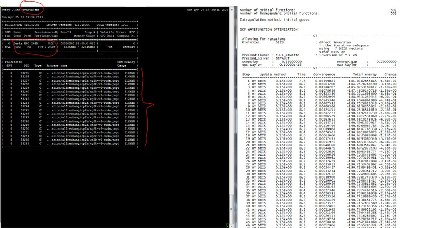The width and height of the screenshot is (421, 228).
Task: Click the SCF WAVEFUNCTION OPTIMIZATION heading
Action: click(x=269, y=29)
